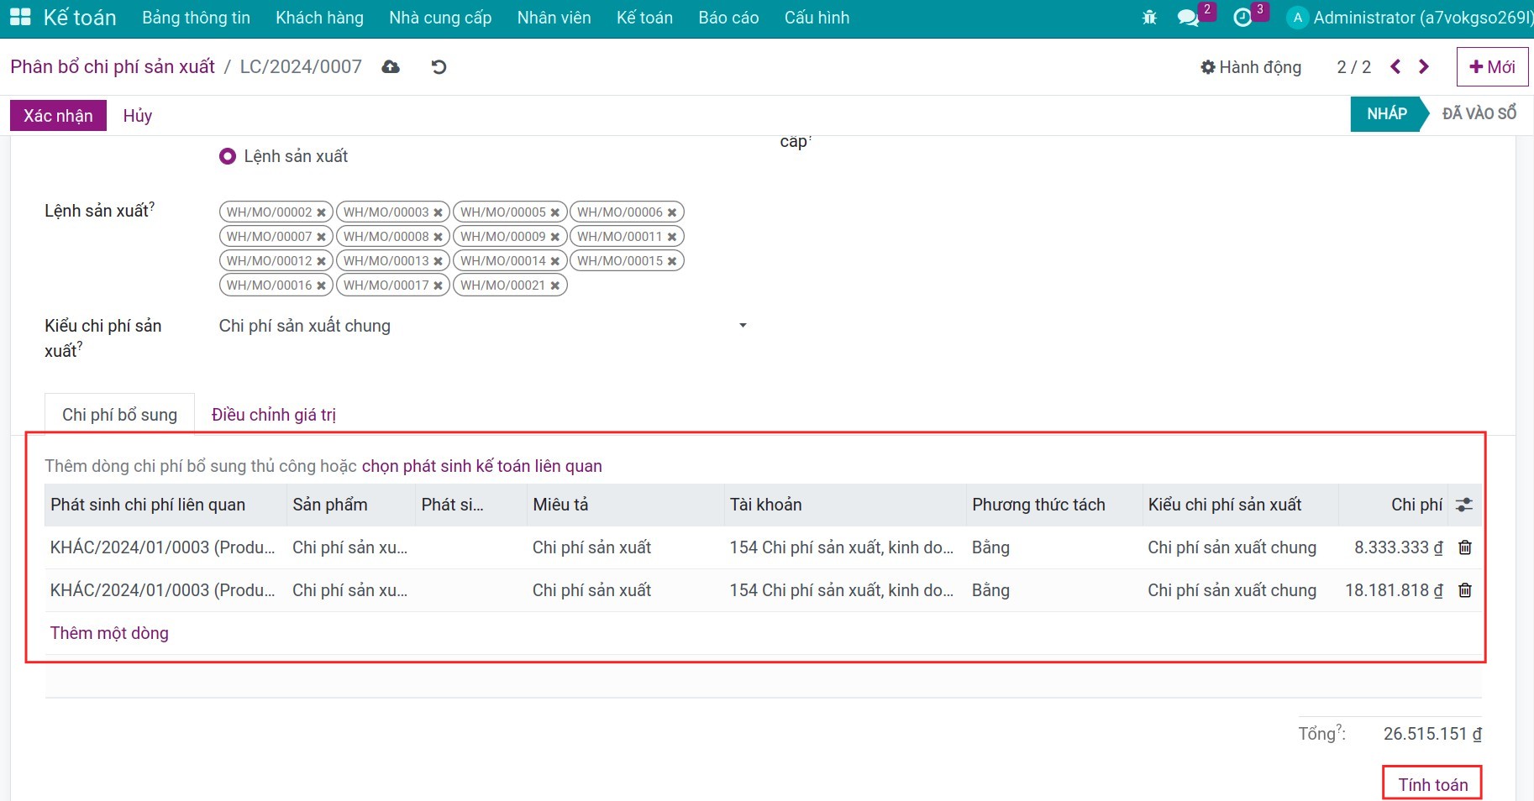Create new record with Mới button

pyautogui.click(x=1493, y=67)
